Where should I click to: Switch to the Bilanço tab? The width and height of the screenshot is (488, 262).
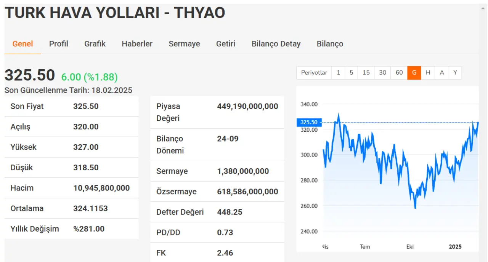point(330,44)
